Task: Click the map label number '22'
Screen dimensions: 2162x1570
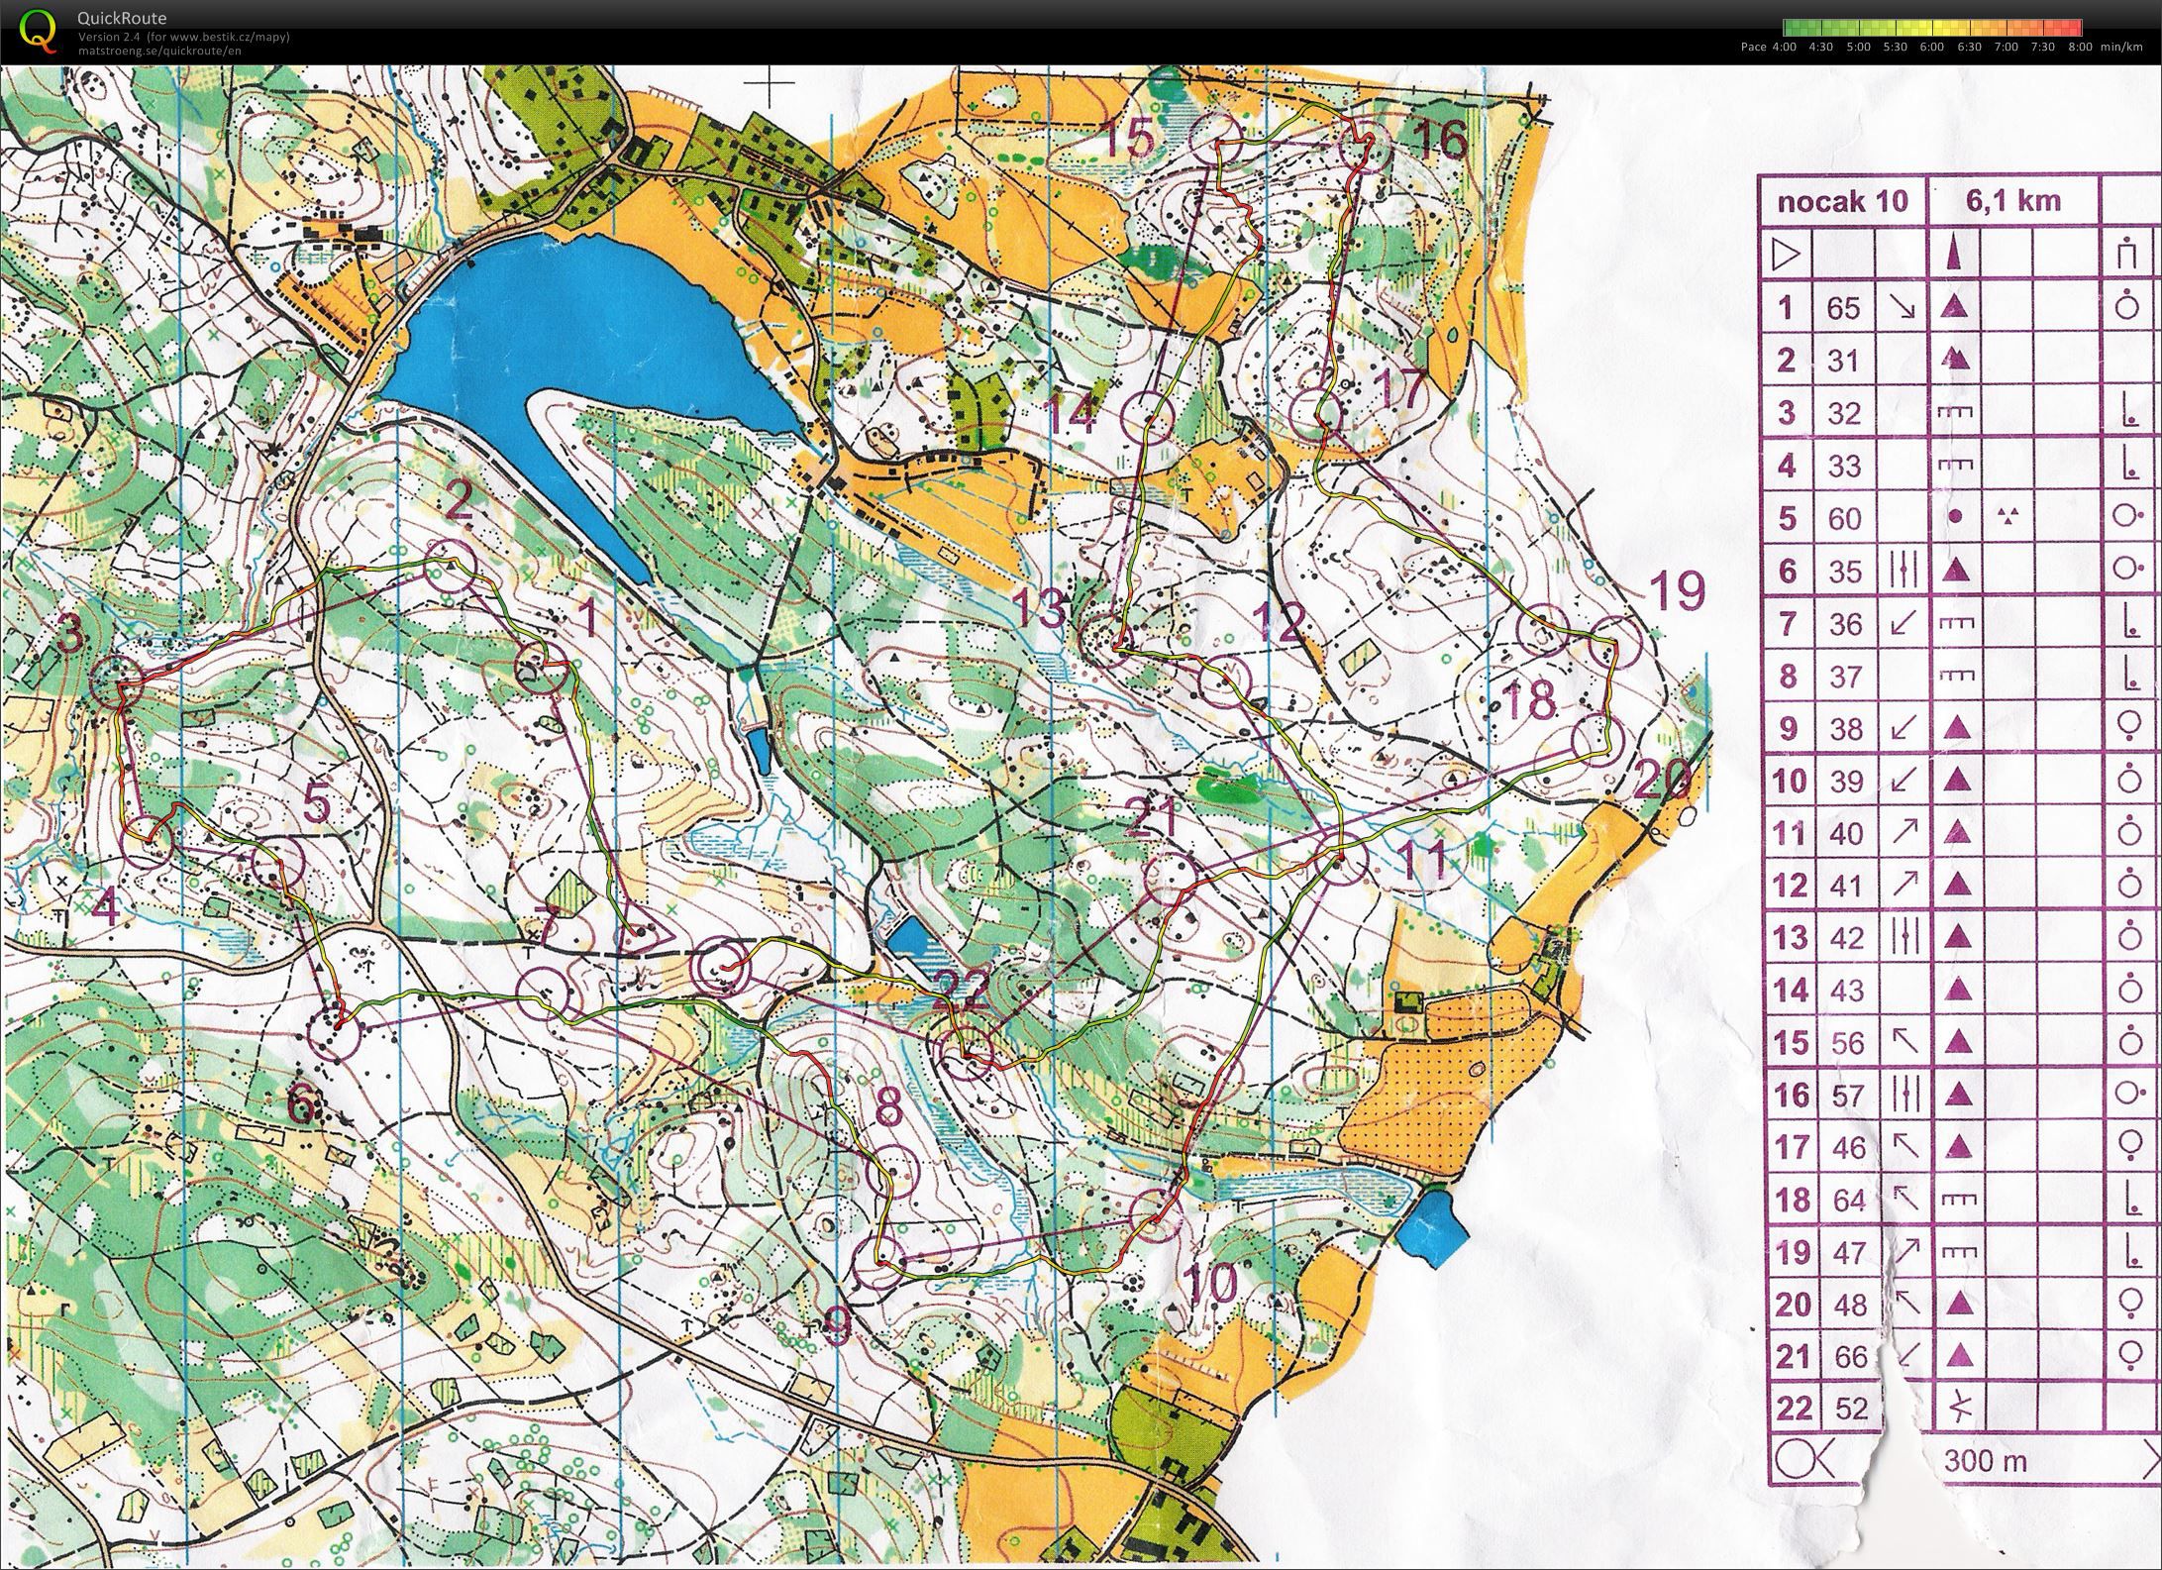Action: [961, 989]
